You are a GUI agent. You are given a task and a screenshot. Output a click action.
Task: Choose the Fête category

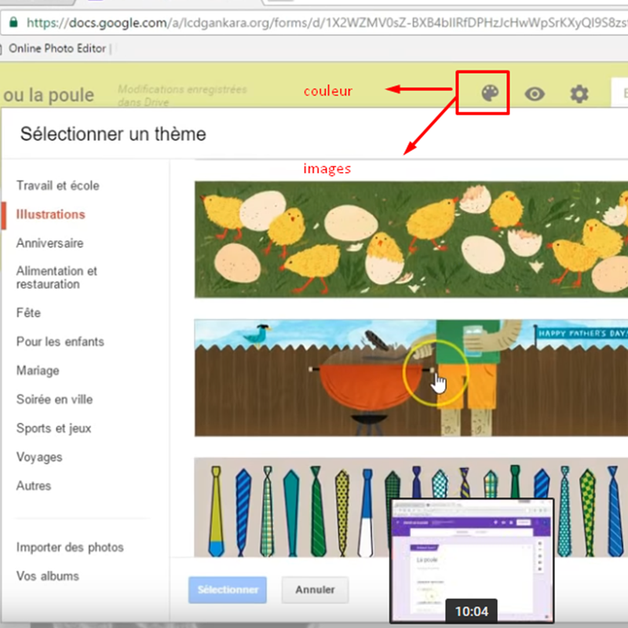(x=28, y=312)
